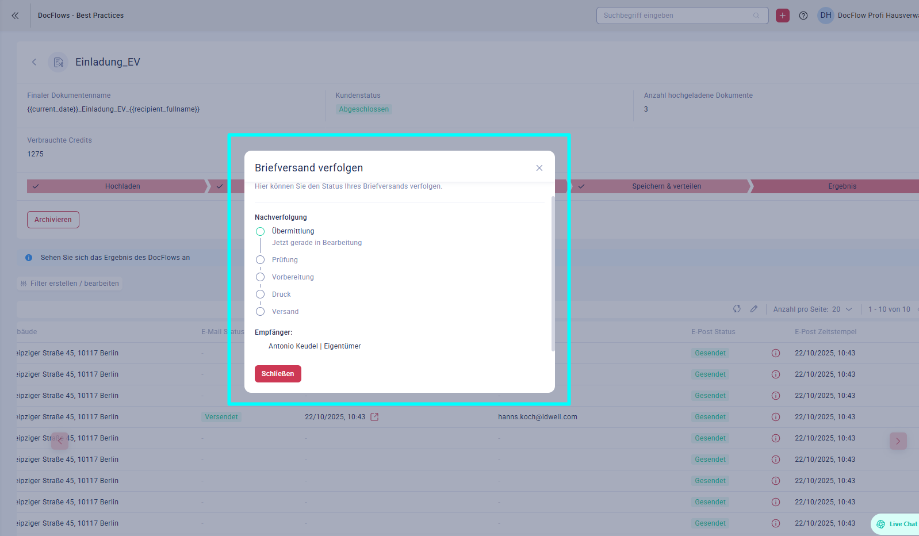
Task: Open external link icon beside email timestamp
Action: (374, 417)
